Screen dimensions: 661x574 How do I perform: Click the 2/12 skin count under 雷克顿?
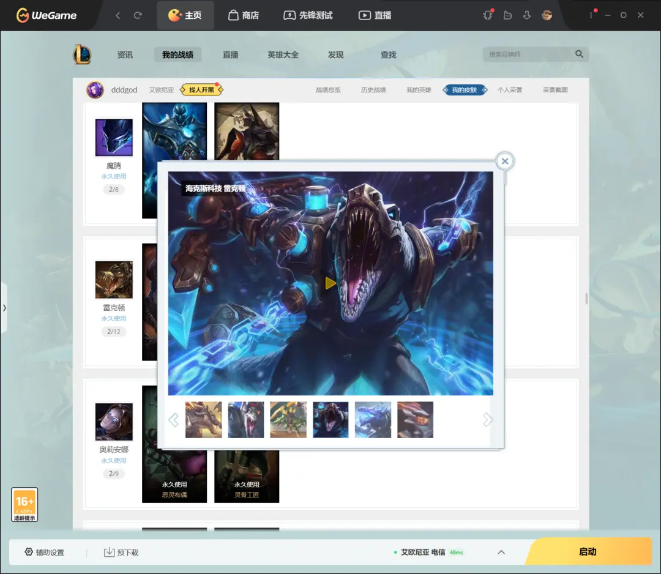(114, 332)
